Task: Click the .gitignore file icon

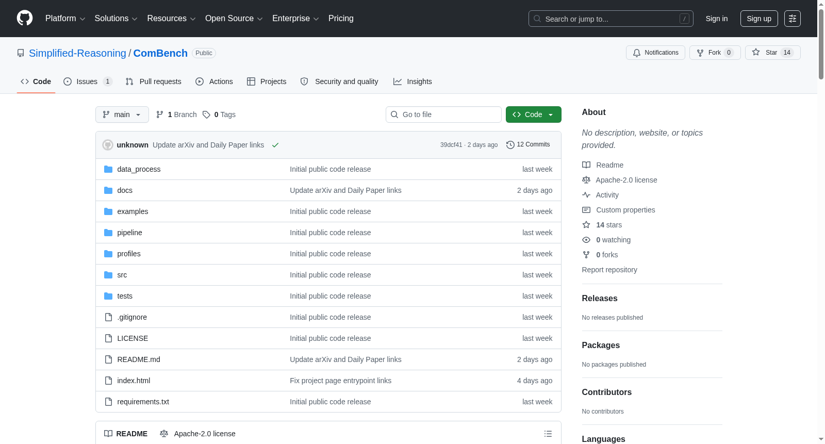Action: coord(108,317)
